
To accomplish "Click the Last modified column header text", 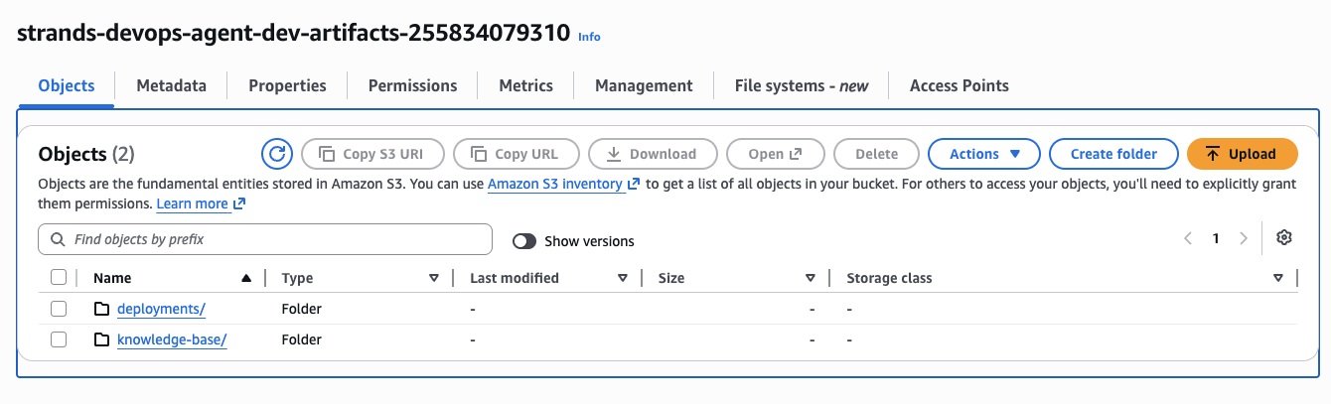I will pyautogui.click(x=515, y=278).
